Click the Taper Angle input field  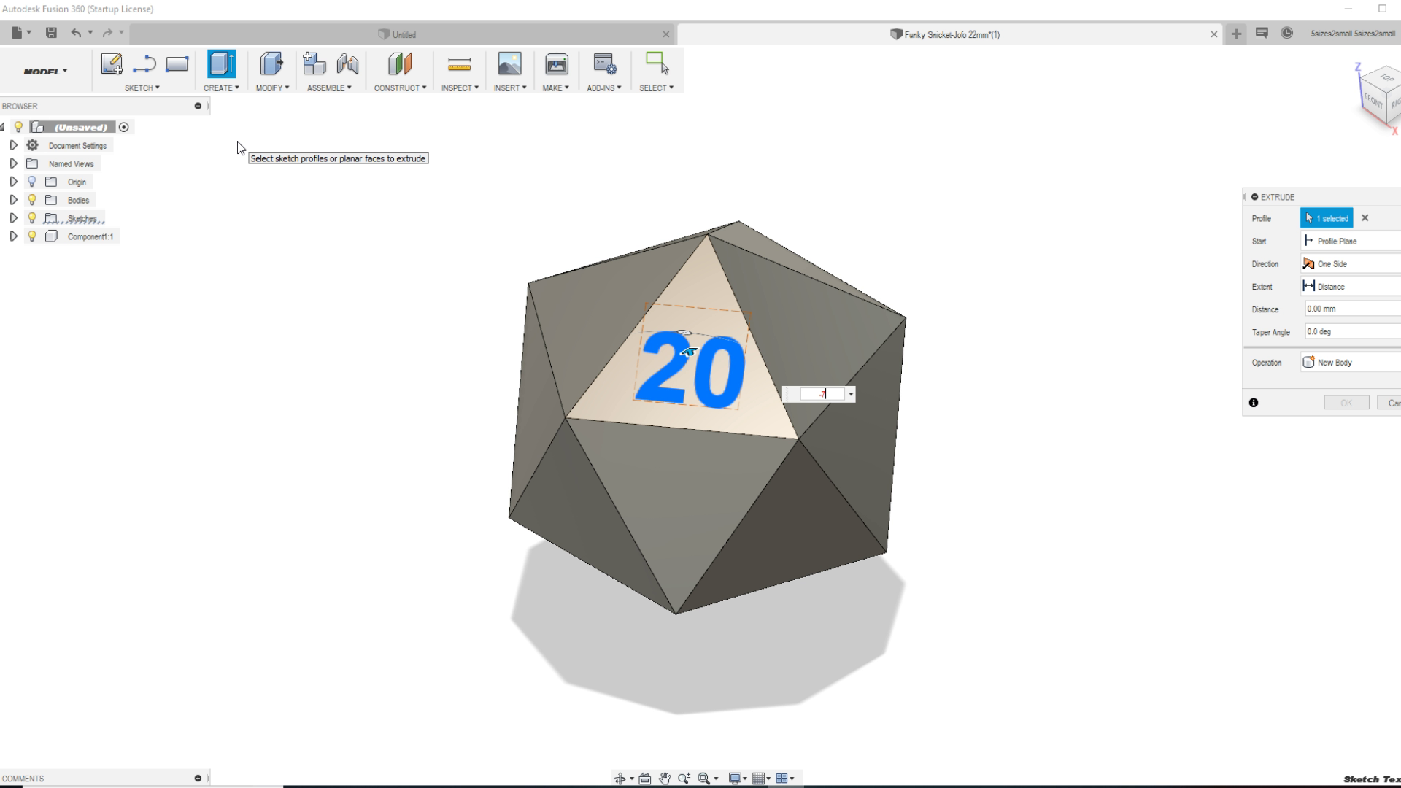[x=1353, y=332]
